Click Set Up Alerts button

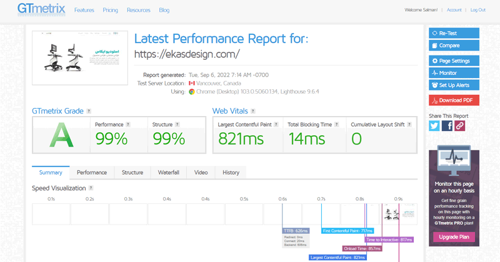(454, 85)
